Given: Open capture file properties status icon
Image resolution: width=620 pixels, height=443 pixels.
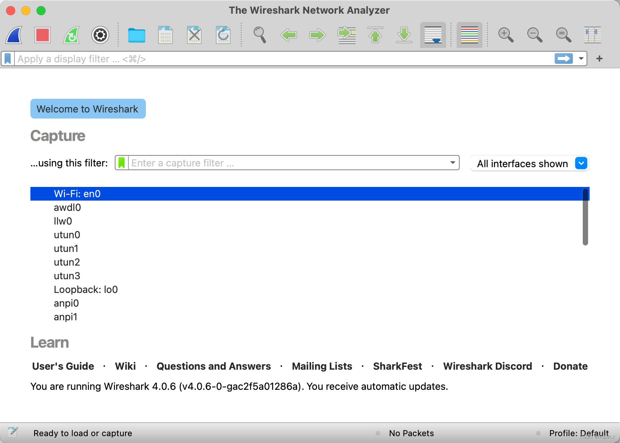Looking at the screenshot, I should point(13,432).
